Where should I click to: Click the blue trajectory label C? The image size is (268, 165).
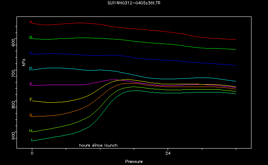pos(31,53)
